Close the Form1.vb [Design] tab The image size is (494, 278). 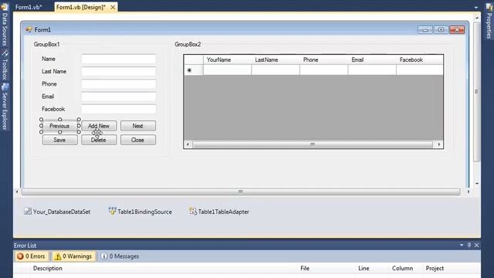click(x=113, y=7)
